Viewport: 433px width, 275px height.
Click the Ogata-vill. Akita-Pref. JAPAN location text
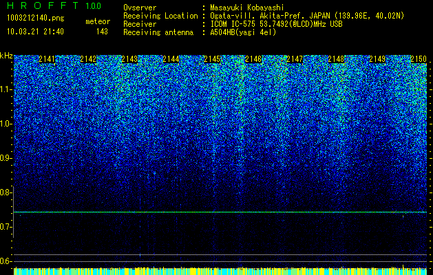tap(307, 16)
